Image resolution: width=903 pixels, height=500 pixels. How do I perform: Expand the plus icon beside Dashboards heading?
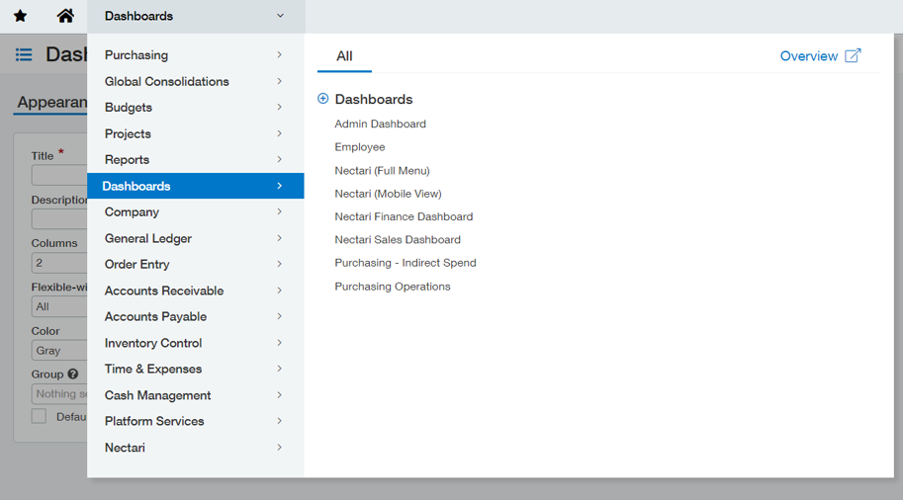coord(323,99)
